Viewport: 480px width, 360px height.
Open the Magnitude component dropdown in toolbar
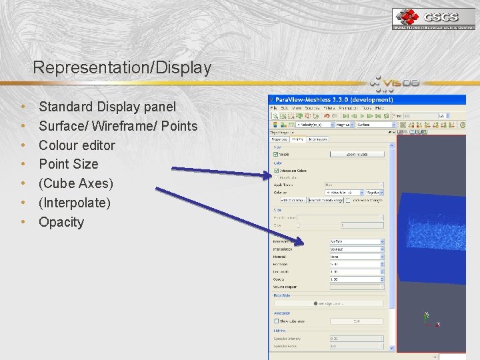pyautogui.click(x=345, y=125)
